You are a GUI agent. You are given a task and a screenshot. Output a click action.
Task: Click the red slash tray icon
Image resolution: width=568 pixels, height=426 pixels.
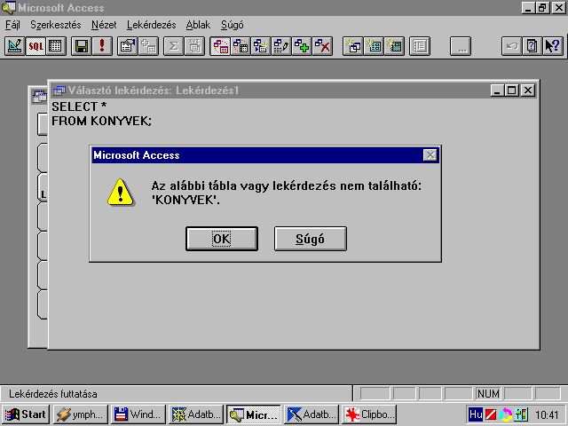pyautogui.click(x=491, y=414)
